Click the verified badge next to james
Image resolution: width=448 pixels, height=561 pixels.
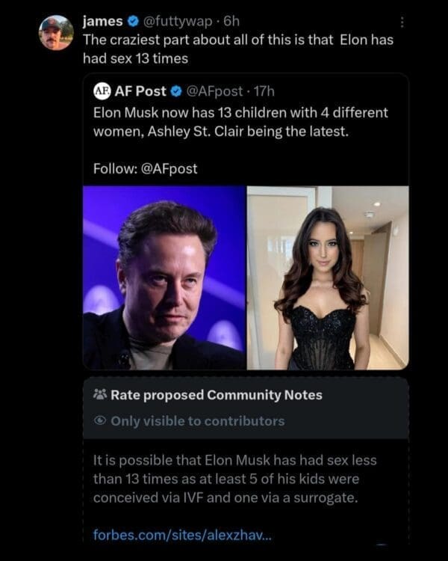pos(132,21)
